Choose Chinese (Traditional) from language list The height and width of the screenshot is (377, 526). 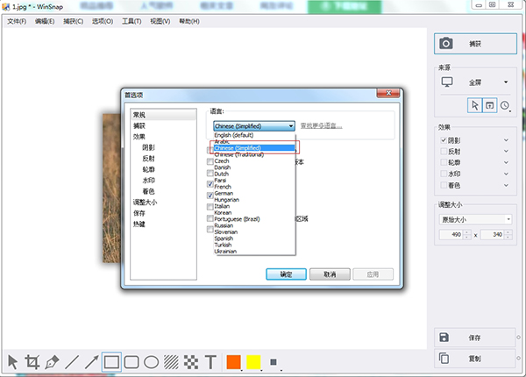coord(254,154)
